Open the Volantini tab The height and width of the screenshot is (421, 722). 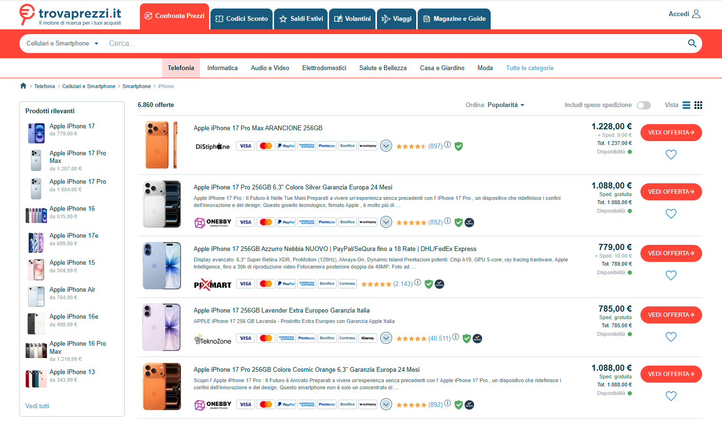point(352,19)
